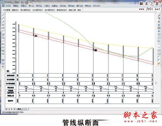Switch to the 模型 tab

pos(19,109)
